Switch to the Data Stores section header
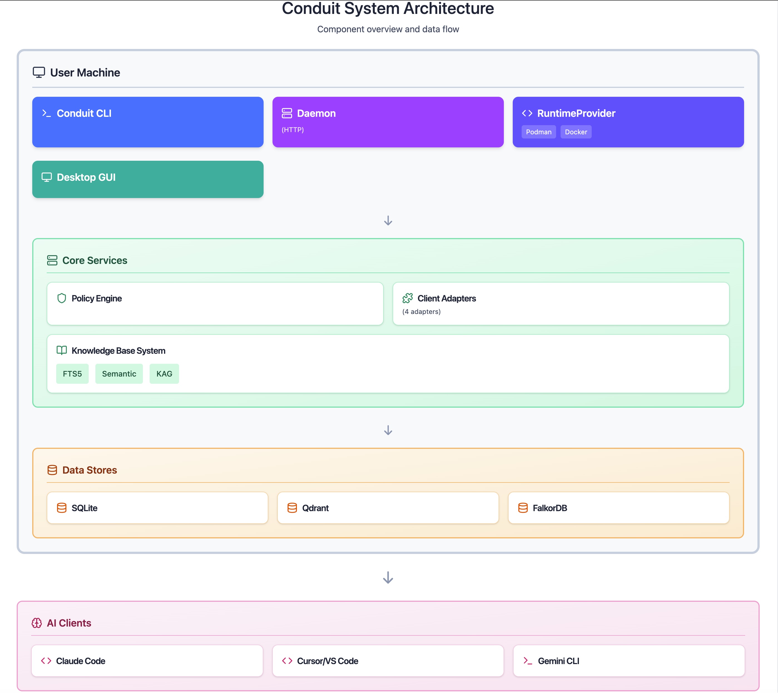This screenshot has width=778, height=693. point(90,470)
